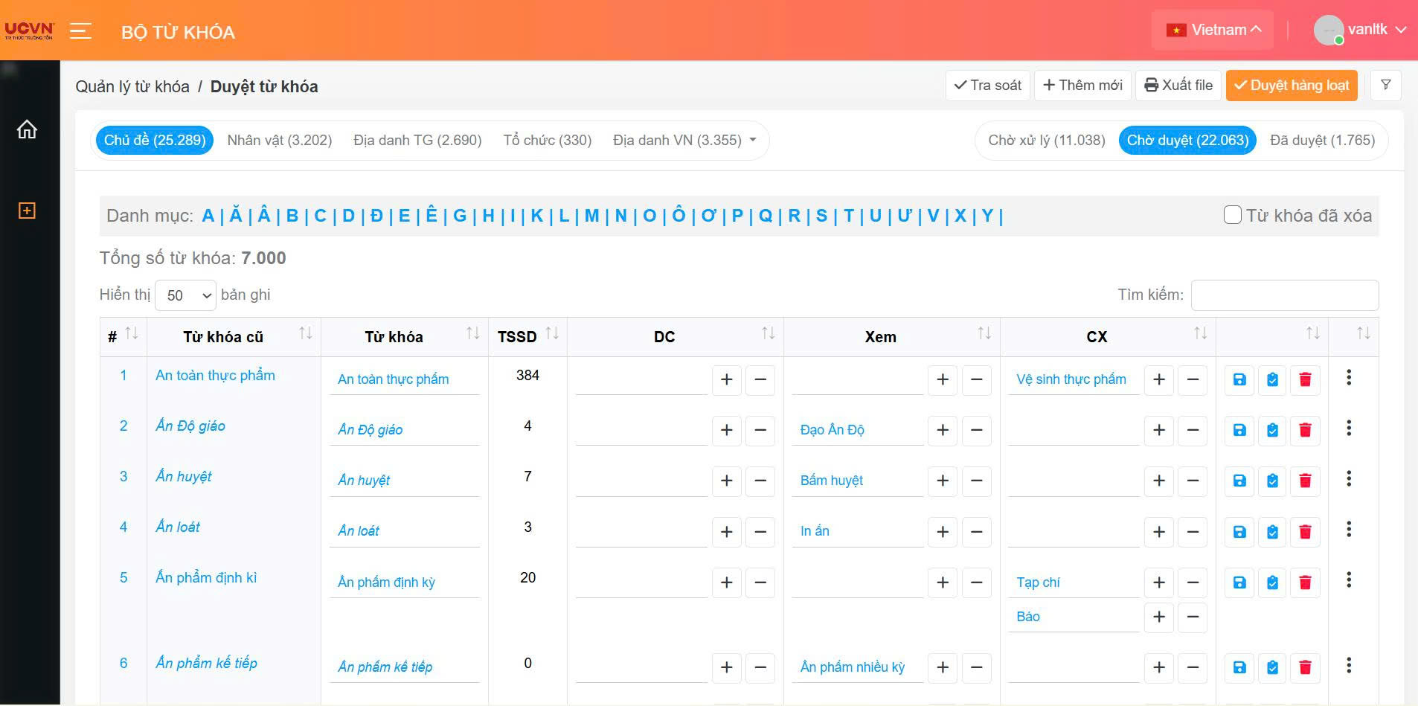This screenshot has width=1418, height=706.
Task: Sort by the Xem column
Action: point(891,336)
